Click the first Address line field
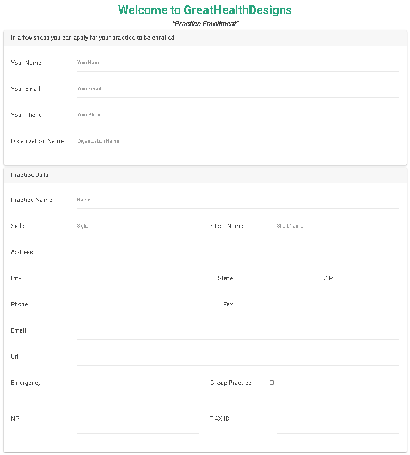 point(155,253)
